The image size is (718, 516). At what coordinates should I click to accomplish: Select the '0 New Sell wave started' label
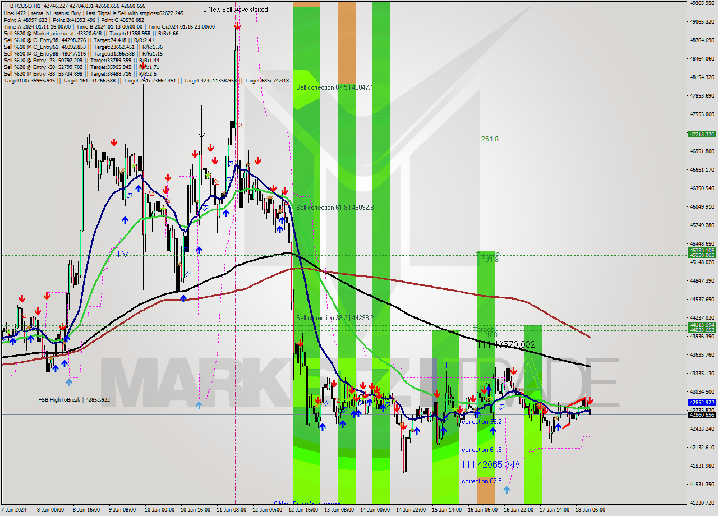[235, 10]
